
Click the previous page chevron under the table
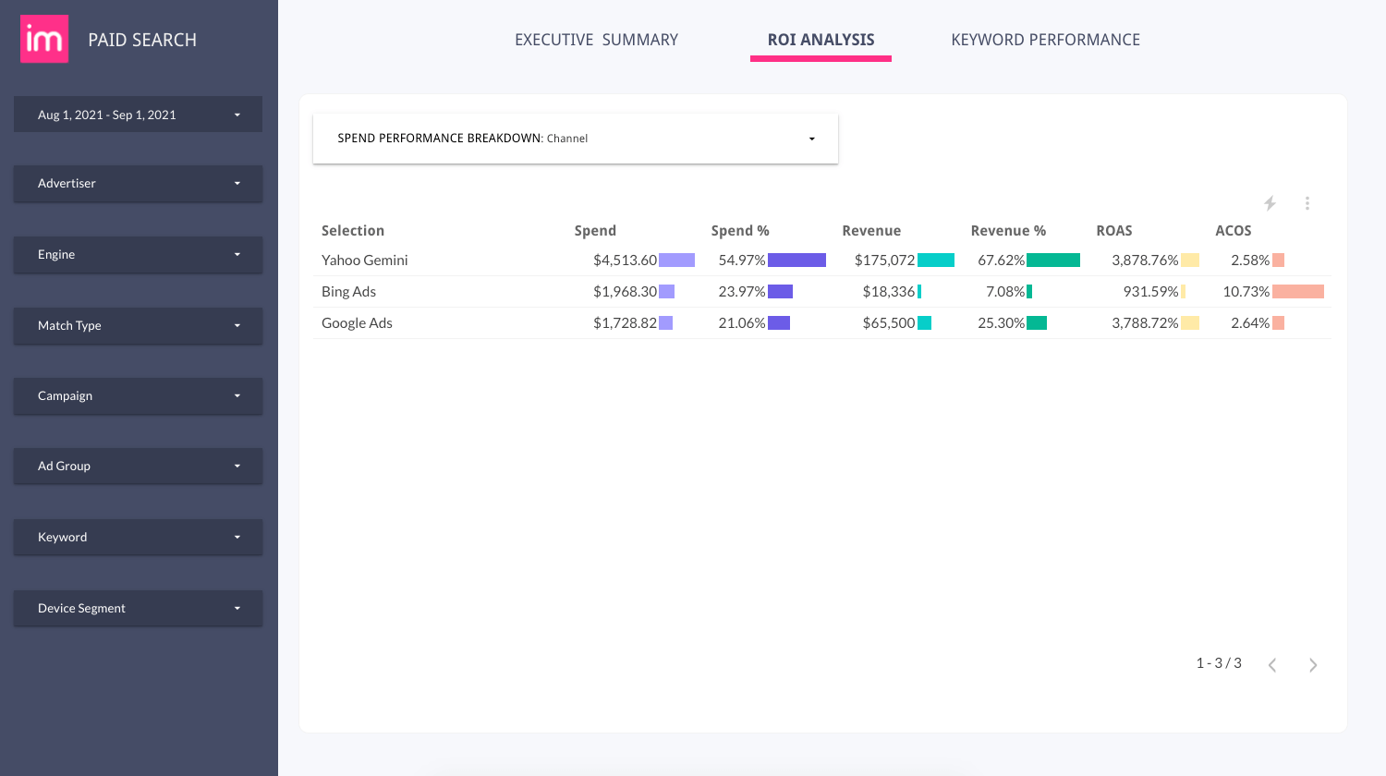click(x=1272, y=664)
